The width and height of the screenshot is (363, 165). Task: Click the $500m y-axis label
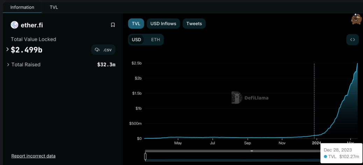(136, 123)
